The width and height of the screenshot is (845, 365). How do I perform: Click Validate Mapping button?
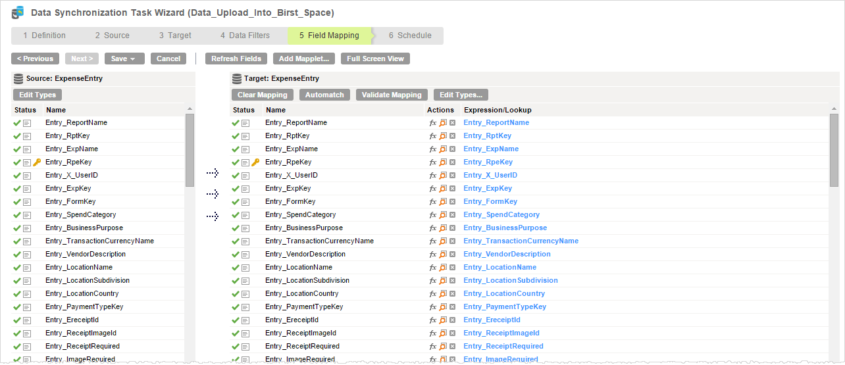tap(392, 95)
